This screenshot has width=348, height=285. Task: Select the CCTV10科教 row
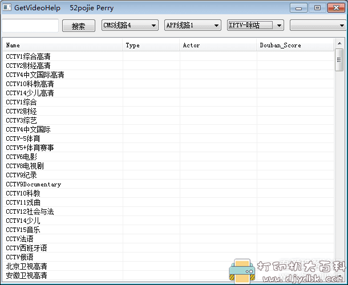pyautogui.click(x=168, y=193)
